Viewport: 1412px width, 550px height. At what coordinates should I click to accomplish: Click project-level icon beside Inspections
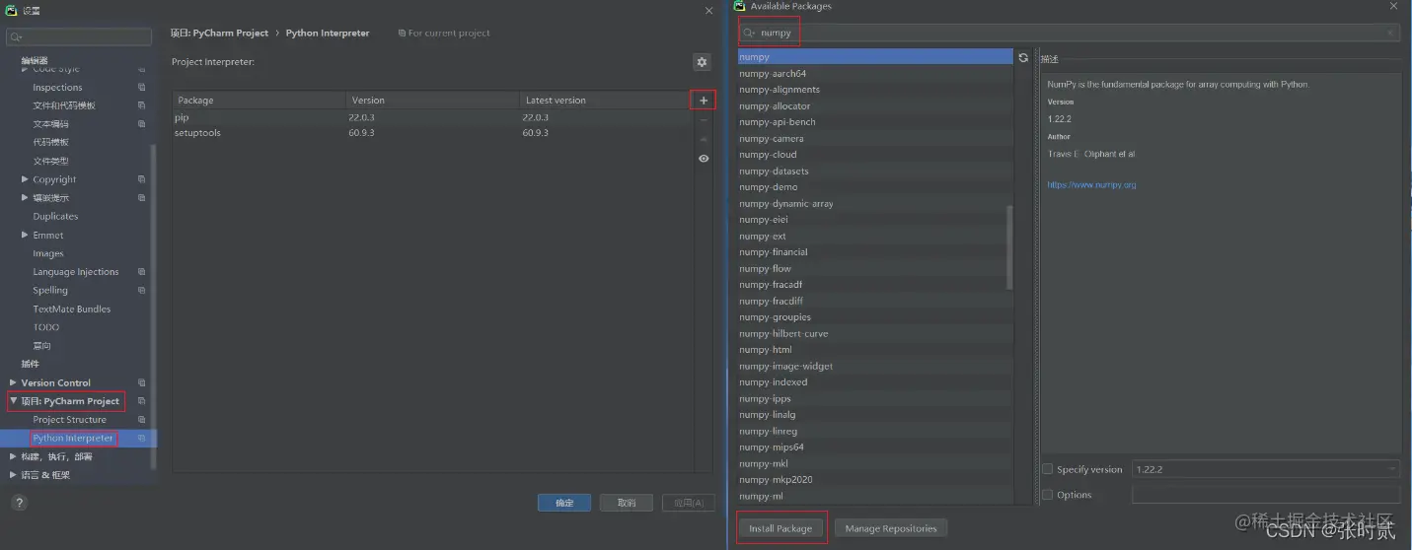pos(141,87)
